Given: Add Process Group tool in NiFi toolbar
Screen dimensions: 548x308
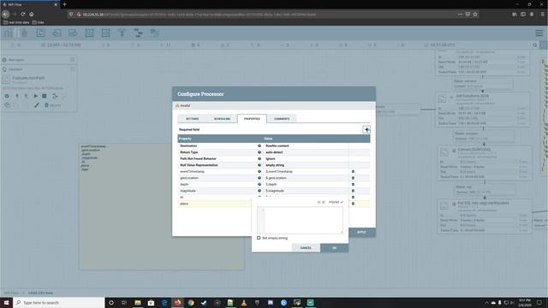Looking at the screenshot, I should (x=89, y=33).
